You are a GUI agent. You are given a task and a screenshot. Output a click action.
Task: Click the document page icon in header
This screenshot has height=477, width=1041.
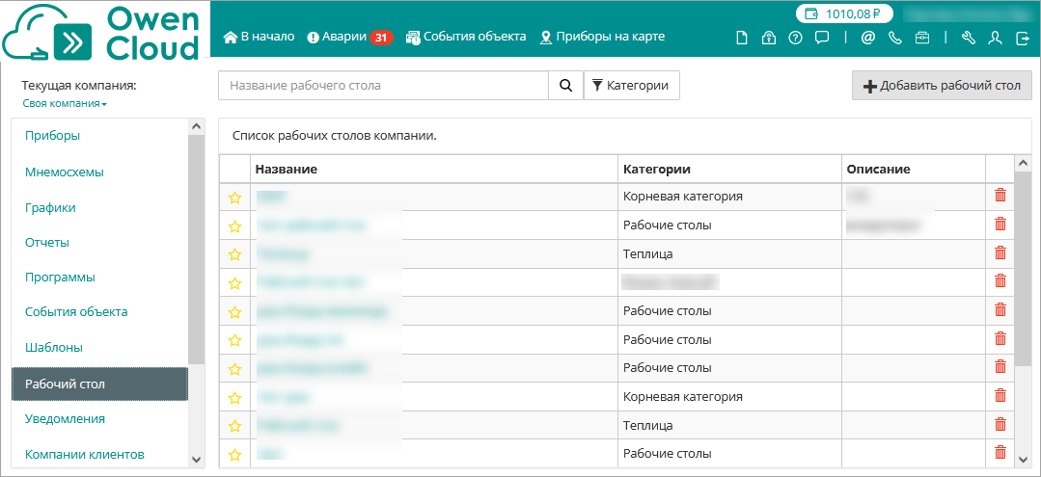pos(741,38)
